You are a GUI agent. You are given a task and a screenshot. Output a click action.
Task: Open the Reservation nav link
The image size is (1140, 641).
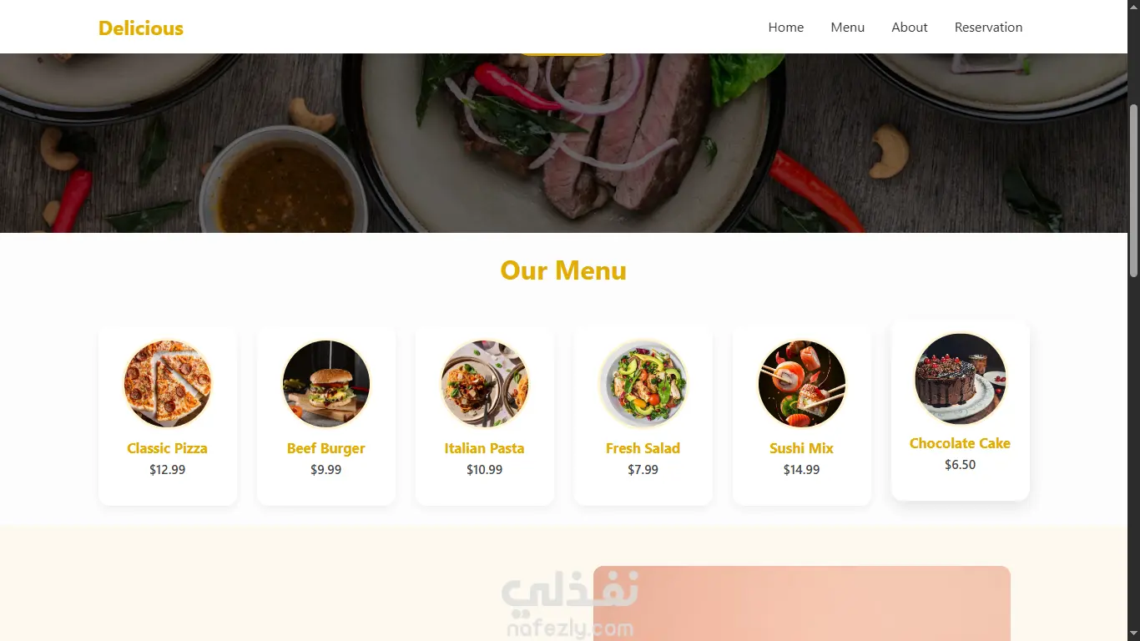989,28
